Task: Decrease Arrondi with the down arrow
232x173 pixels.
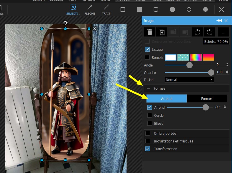Action: [x=225, y=108]
